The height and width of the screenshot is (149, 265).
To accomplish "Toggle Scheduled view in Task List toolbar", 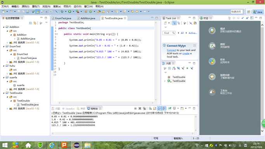I will click(x=178, y=23).
